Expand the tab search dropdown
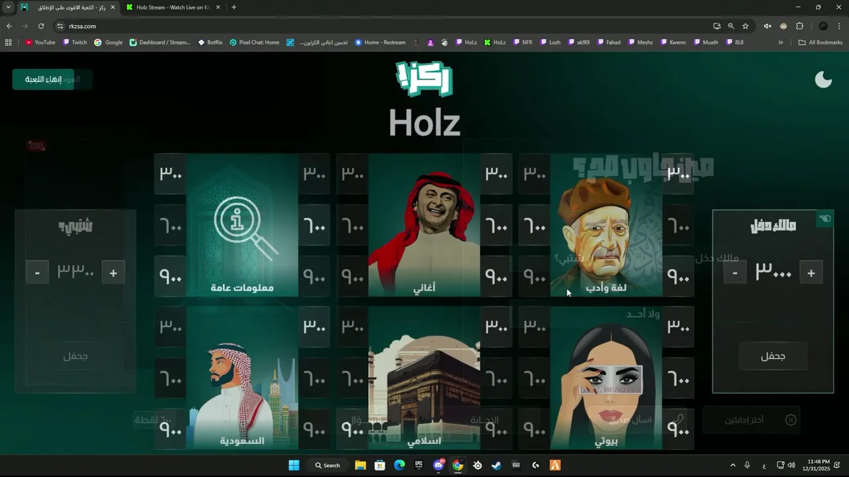 click(7, 7)
